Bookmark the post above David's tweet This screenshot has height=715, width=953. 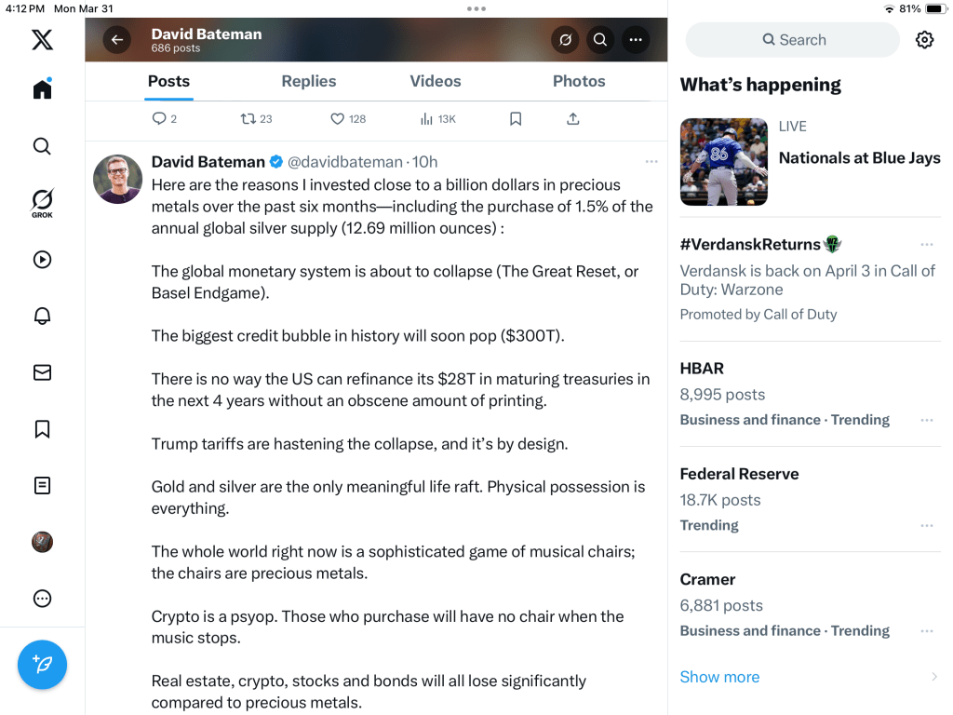click(x=516, y=119)
